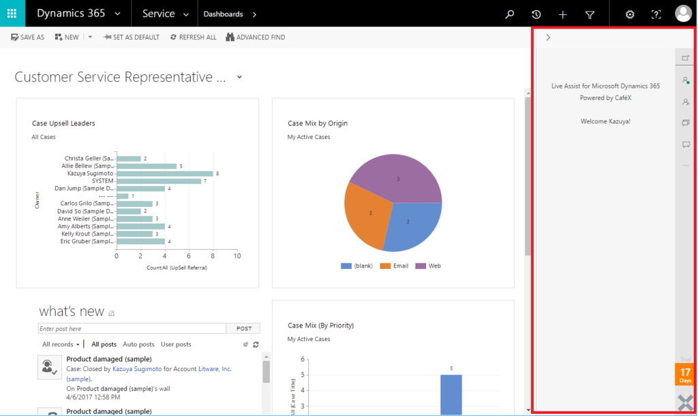Image resolution: width=698 pixels, height=416 pixels.
Task: Open the single chat bubble icon in Live Assist
Action: tap(686, 144)
